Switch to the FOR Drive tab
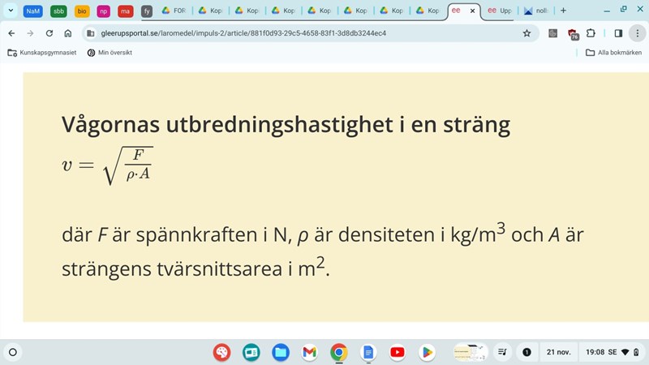 [x=174, y=11]
